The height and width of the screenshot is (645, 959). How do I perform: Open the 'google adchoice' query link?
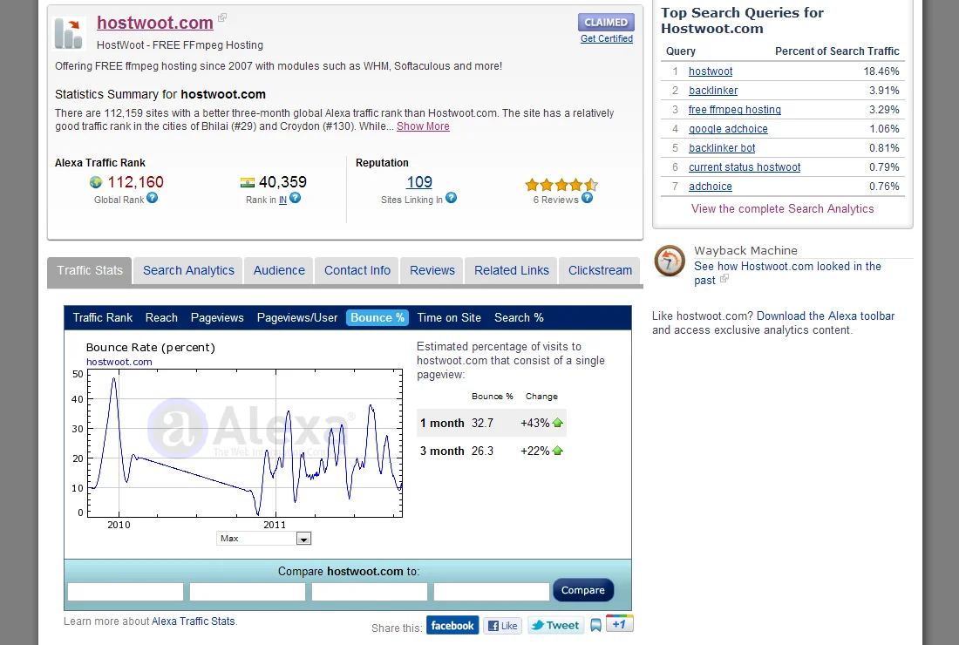click(728, 129)
